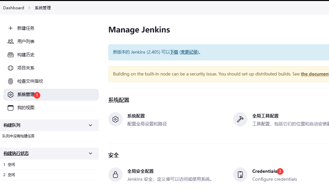Click description starting with 工具配置，包括
Image resolution: width=329 pixels, height=189 pixels.
291,124
